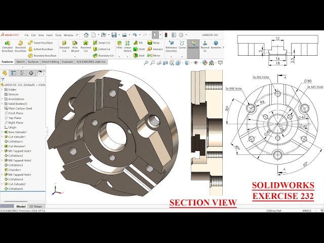Expand the Solid Bodies(1) folder

[2, 104]
